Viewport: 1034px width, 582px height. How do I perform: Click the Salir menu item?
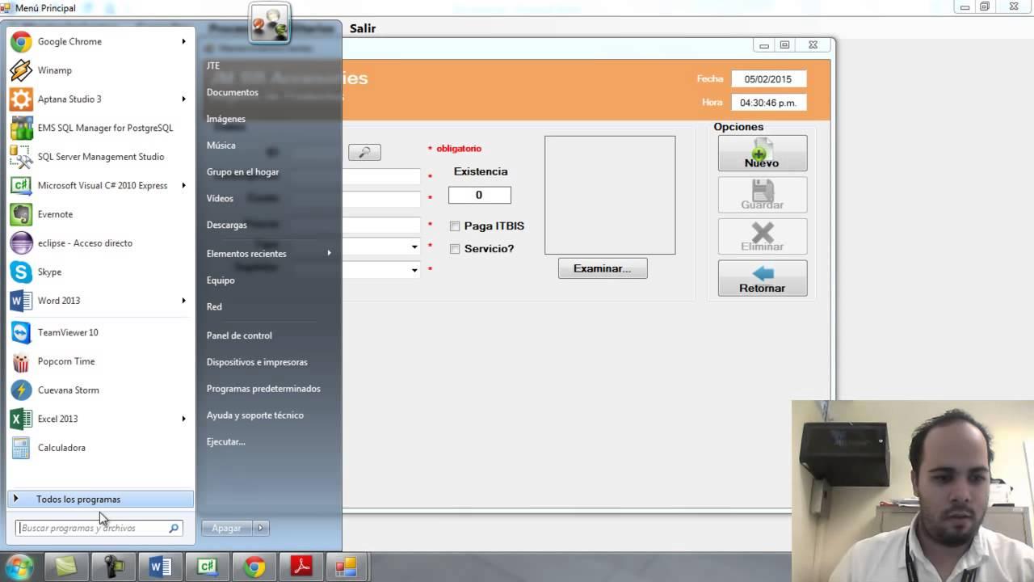[363, 28]
